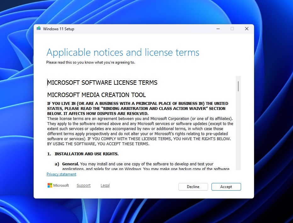Viewport: 293px width, 223px height.
Task: Click the MICROSOFT MEDIA CREATION TOOL heading
Action: click(x=97, y=95)
